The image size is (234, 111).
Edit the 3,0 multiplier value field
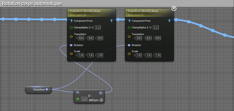(x=84, y=99)
